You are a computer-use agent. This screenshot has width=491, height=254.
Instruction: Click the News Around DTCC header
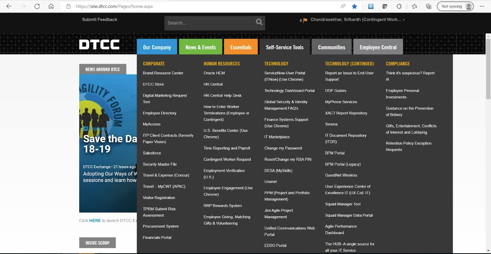pos(103,69)
